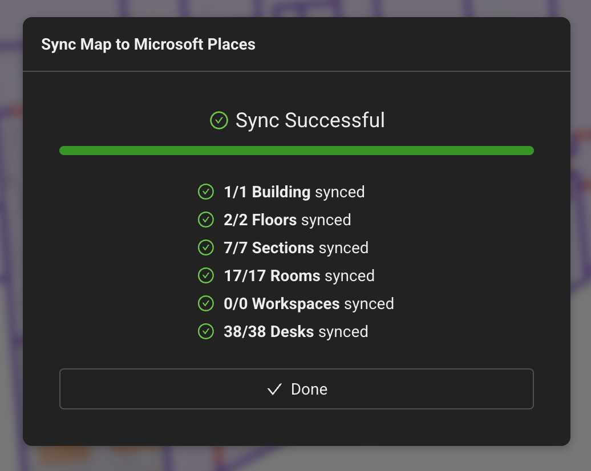This screenshot has height=471, width=591.
Task: Select the 0/0 Workspaces synced entry
Action: click(308, 303)
